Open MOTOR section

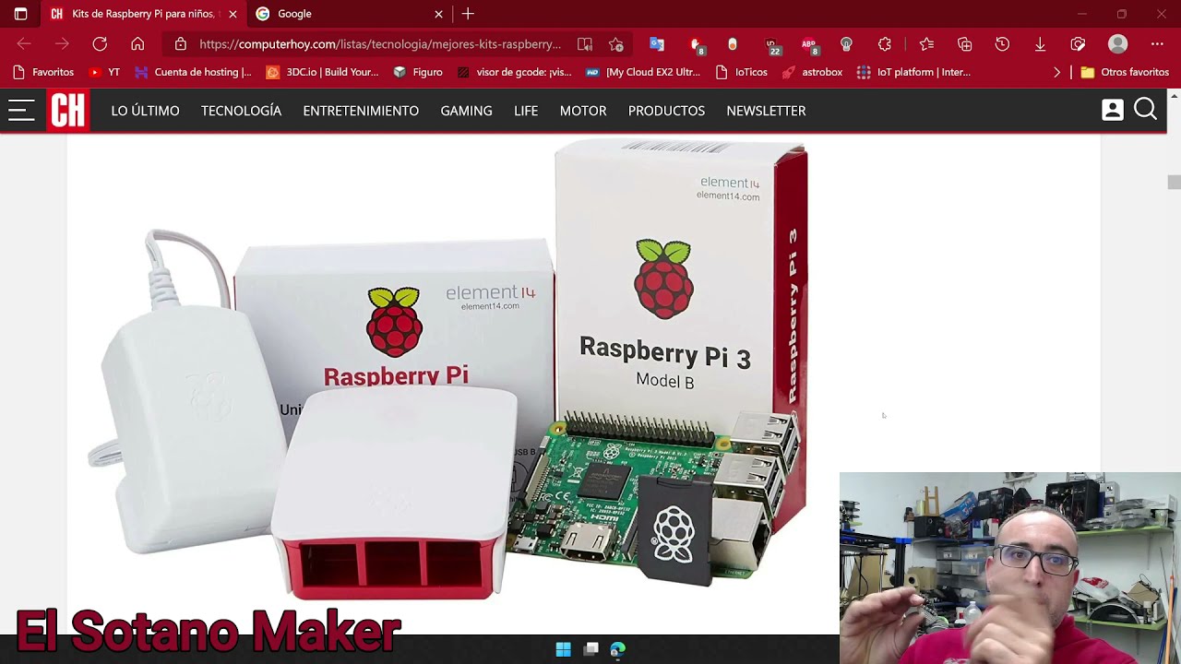point(583,111)
